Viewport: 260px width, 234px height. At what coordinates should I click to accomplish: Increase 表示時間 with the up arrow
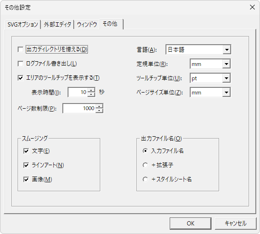[91, 90]
